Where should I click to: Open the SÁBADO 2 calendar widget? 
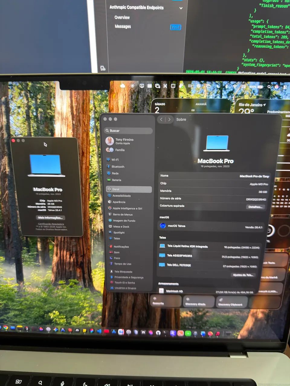click(x=191, y=106)
